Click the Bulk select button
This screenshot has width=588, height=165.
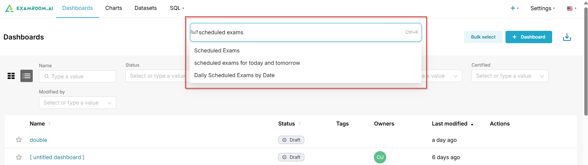(x=483, y=37)
